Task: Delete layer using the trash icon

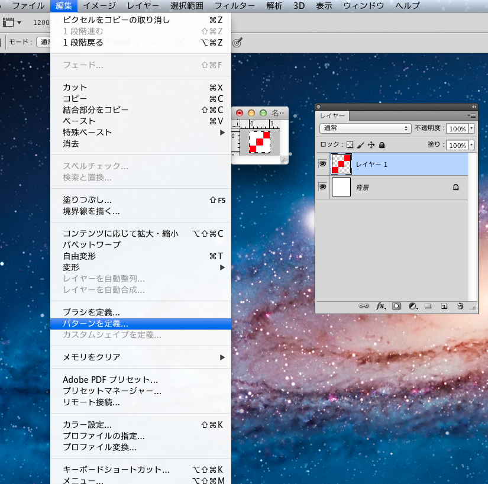Action: tap(460, 306)
